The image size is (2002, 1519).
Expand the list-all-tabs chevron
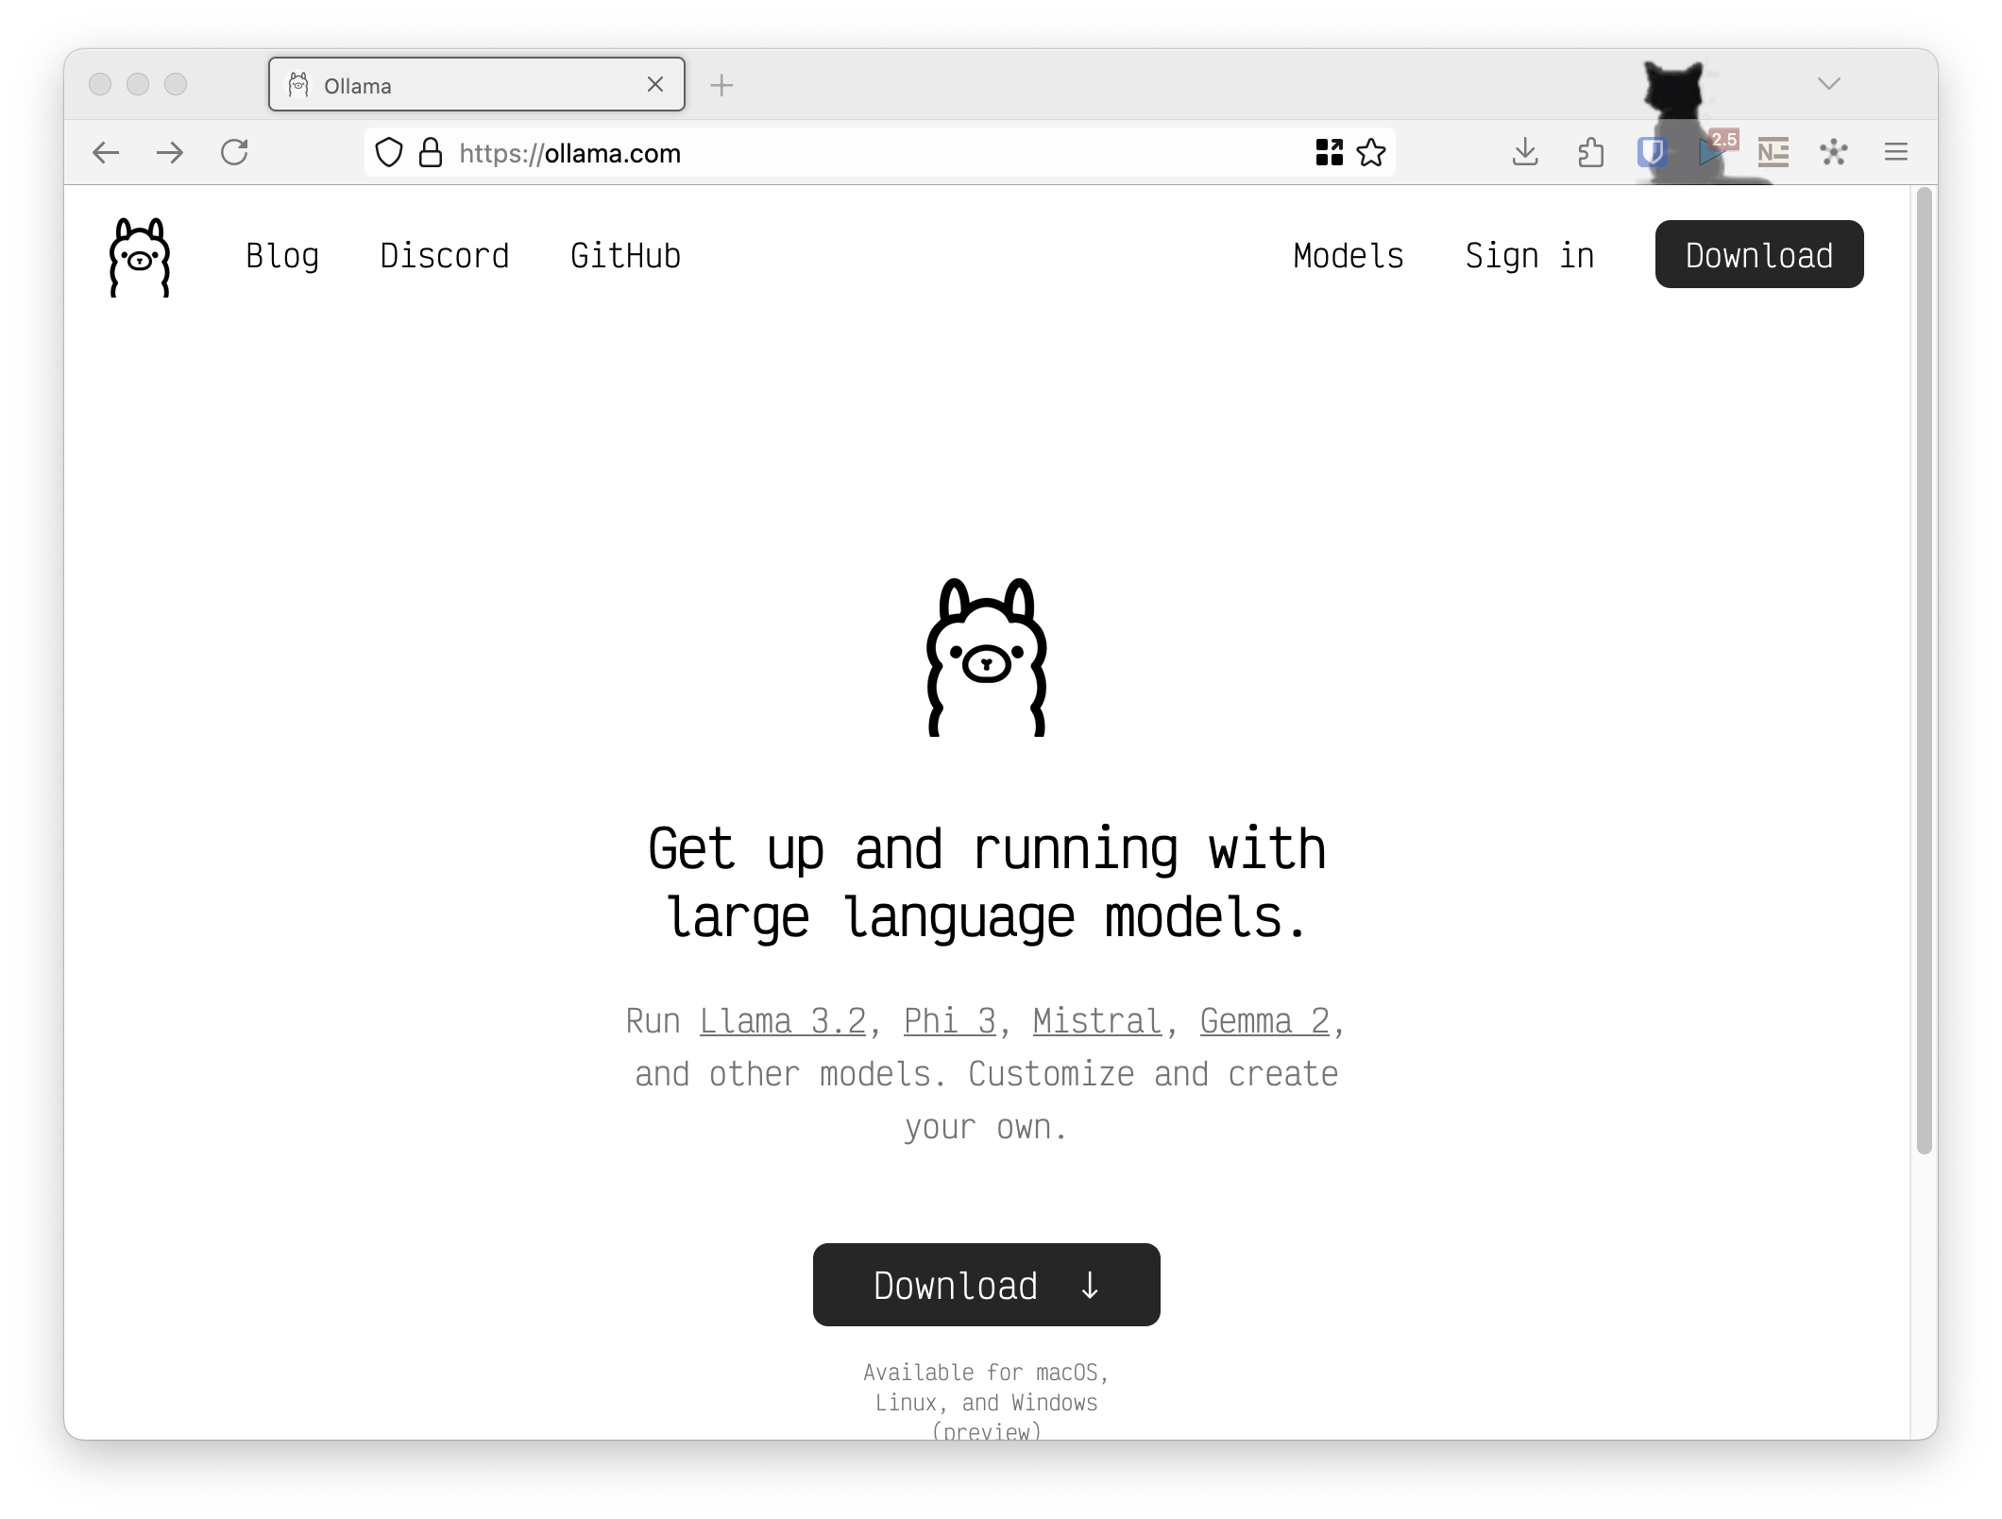coord(1829,84)
